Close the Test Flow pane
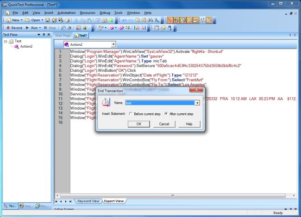This screenshot has width=301, height=217. [x=49, y=35]
